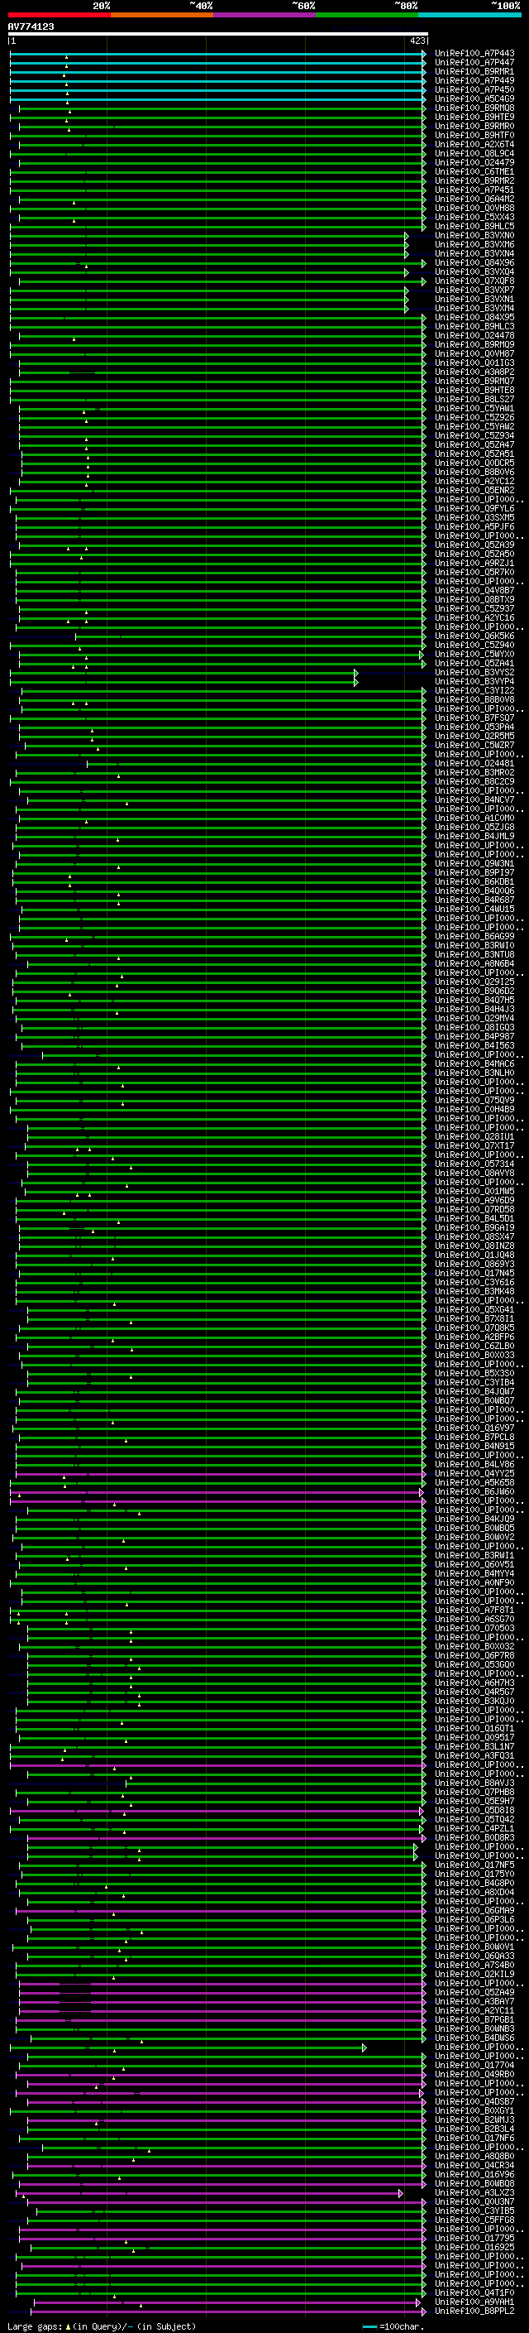
Task: Select the UniRef100_B6JW60 label
Action: click(x=474, y=1491)
